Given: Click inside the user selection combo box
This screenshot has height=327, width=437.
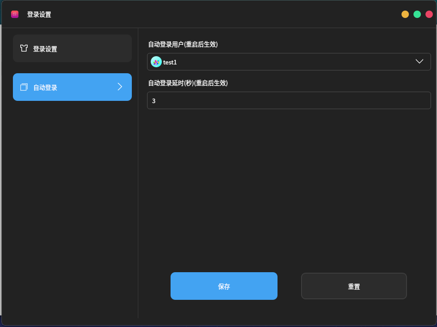Looking at the screenshot, I should pos(289,61).
